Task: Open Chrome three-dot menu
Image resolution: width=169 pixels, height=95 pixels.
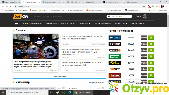Action: (x=166, y=7)
